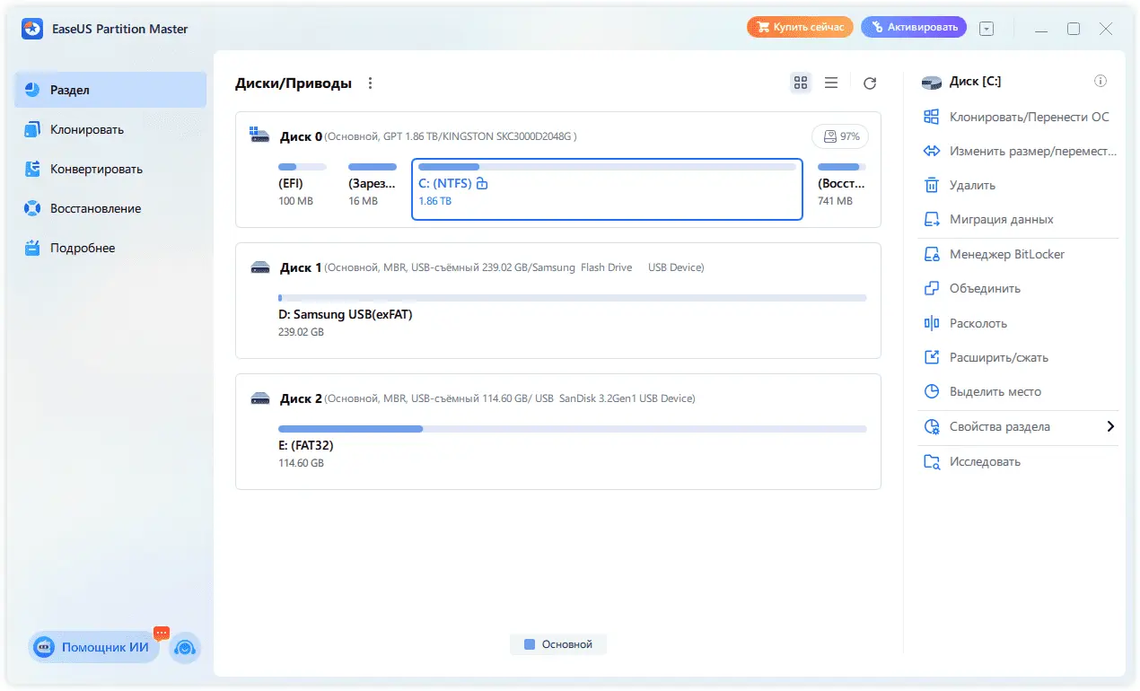
Task: Click the Диск [C:] drive icon in side panel
Action: (x=932, y=82)
